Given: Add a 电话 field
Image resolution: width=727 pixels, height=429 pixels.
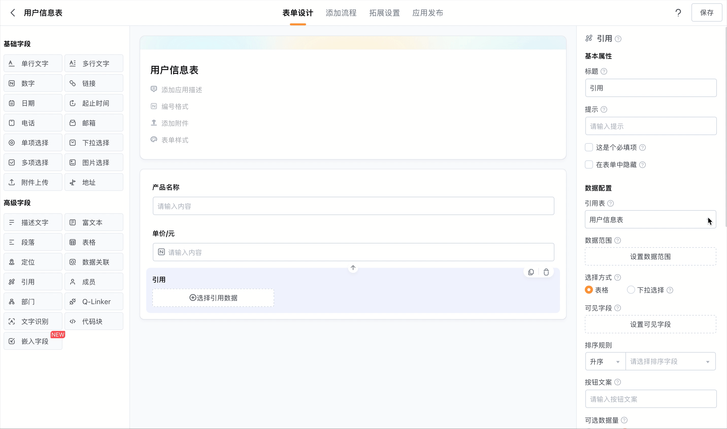Looking at the screenshot, I should tap(33, 123).
